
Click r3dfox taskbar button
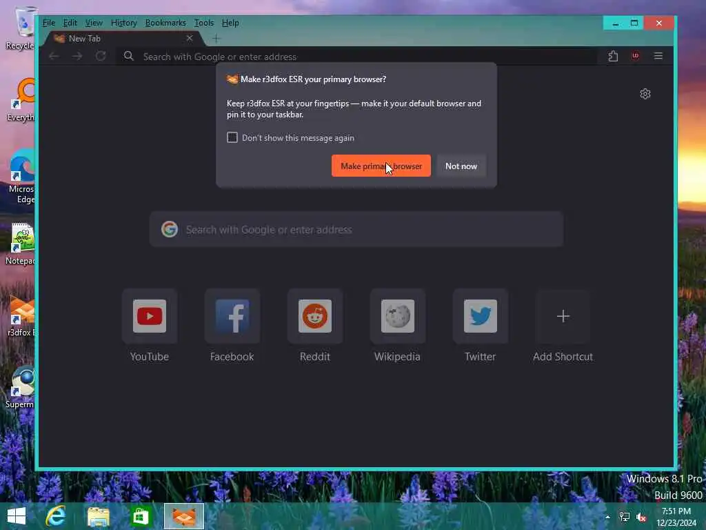[183, 516]
